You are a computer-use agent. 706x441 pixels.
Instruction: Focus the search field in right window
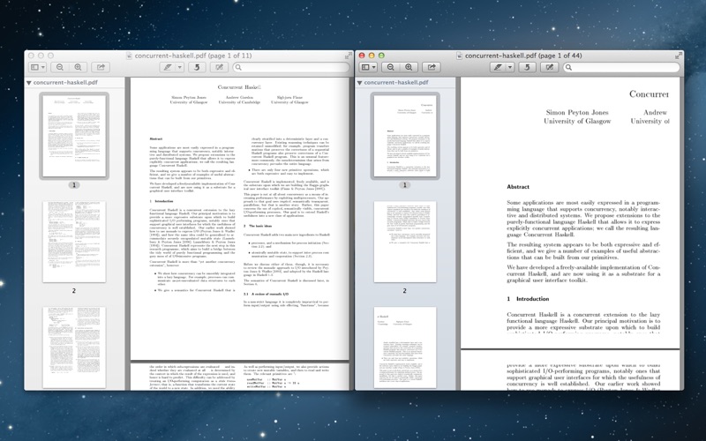[621, 67]
